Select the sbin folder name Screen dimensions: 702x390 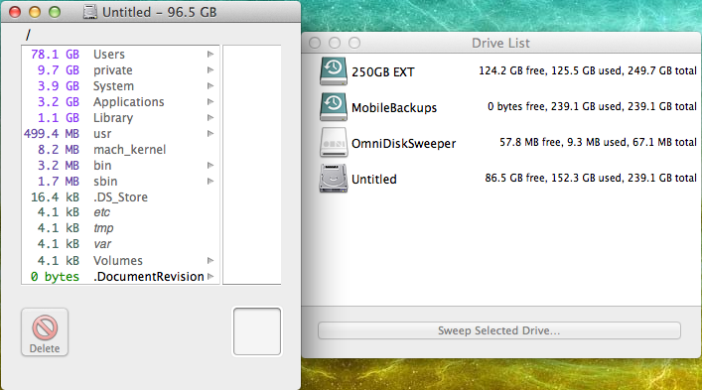click(105, 182)
